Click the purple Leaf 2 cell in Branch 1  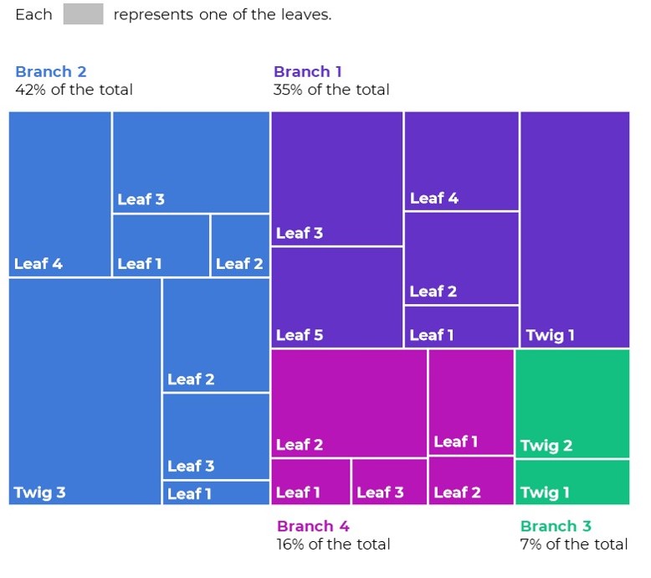coord(461,258)
